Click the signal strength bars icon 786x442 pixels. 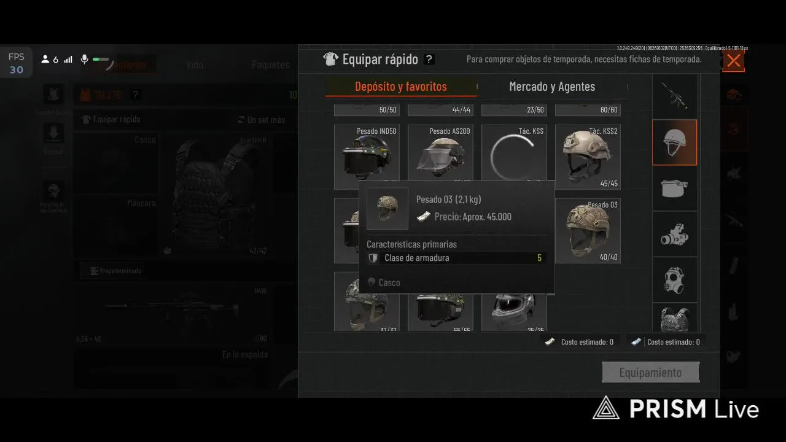coord(68,60)
